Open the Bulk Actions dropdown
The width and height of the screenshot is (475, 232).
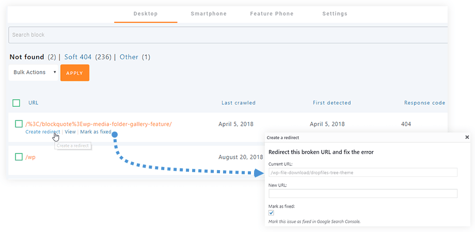pos(34,73)
